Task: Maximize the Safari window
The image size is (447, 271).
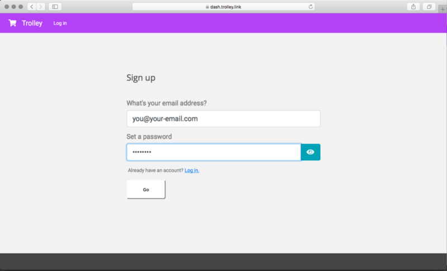Action: click(x=21, y=7)
